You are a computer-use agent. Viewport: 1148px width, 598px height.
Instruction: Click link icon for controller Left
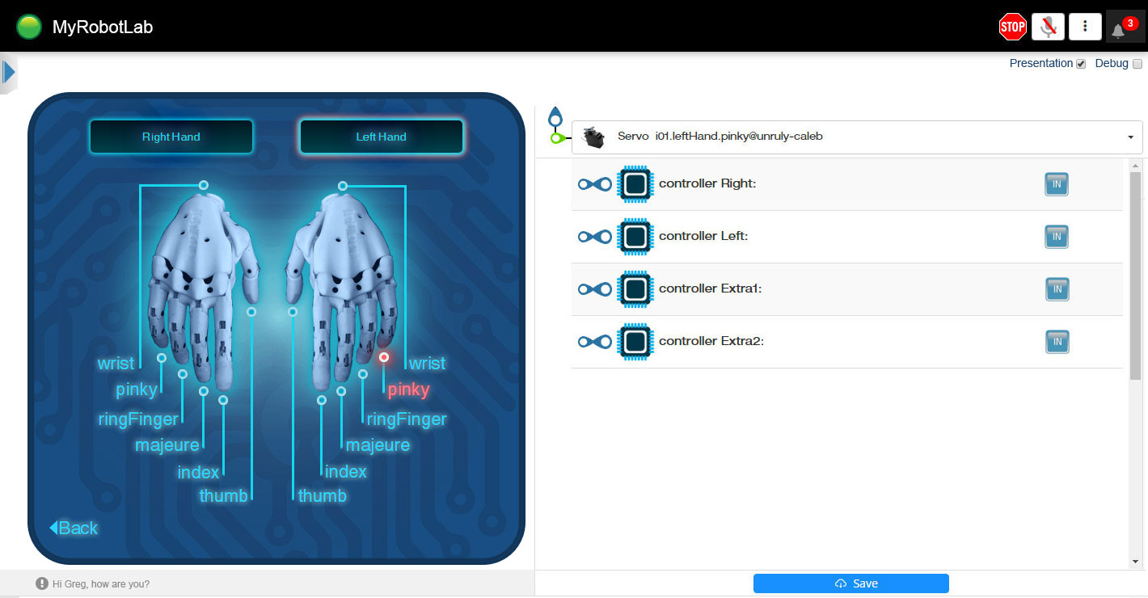click(x=594, y=237)
